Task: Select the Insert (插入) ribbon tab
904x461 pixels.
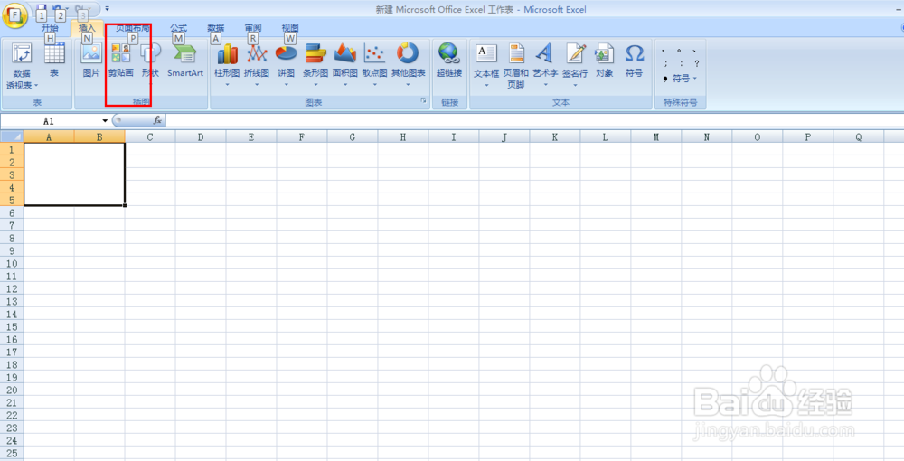Action: coord(87,28)
